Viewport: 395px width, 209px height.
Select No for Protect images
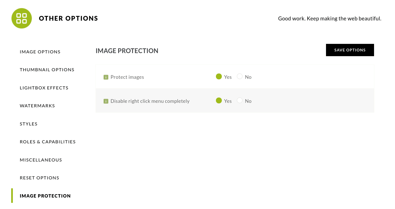[x=240, y=76]
